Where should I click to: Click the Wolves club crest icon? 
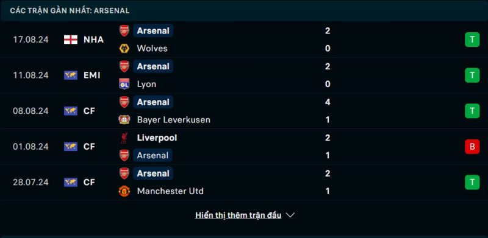point(124,49)
